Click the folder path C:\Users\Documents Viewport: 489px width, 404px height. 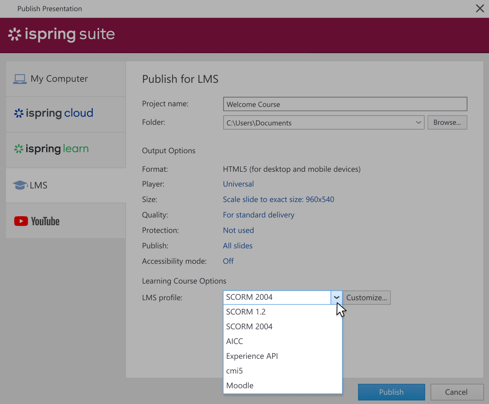click(x=259, y=123)
